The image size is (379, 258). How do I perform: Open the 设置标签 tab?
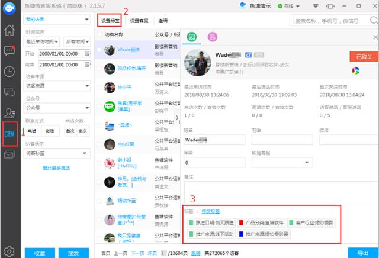pos(110,20)
